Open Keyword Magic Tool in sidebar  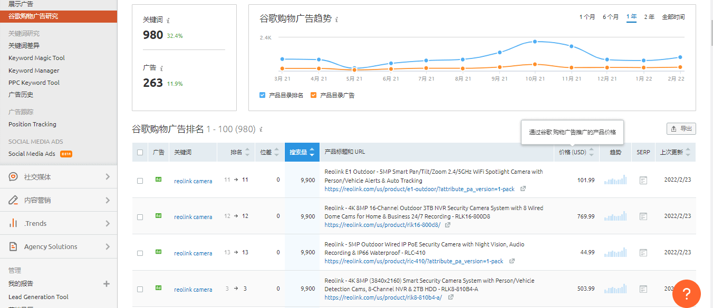click(36, 58)
